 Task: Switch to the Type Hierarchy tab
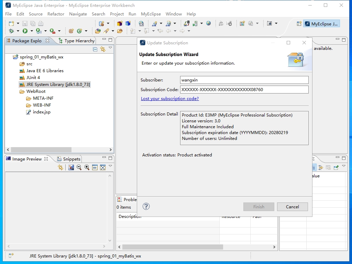point(77,41)
